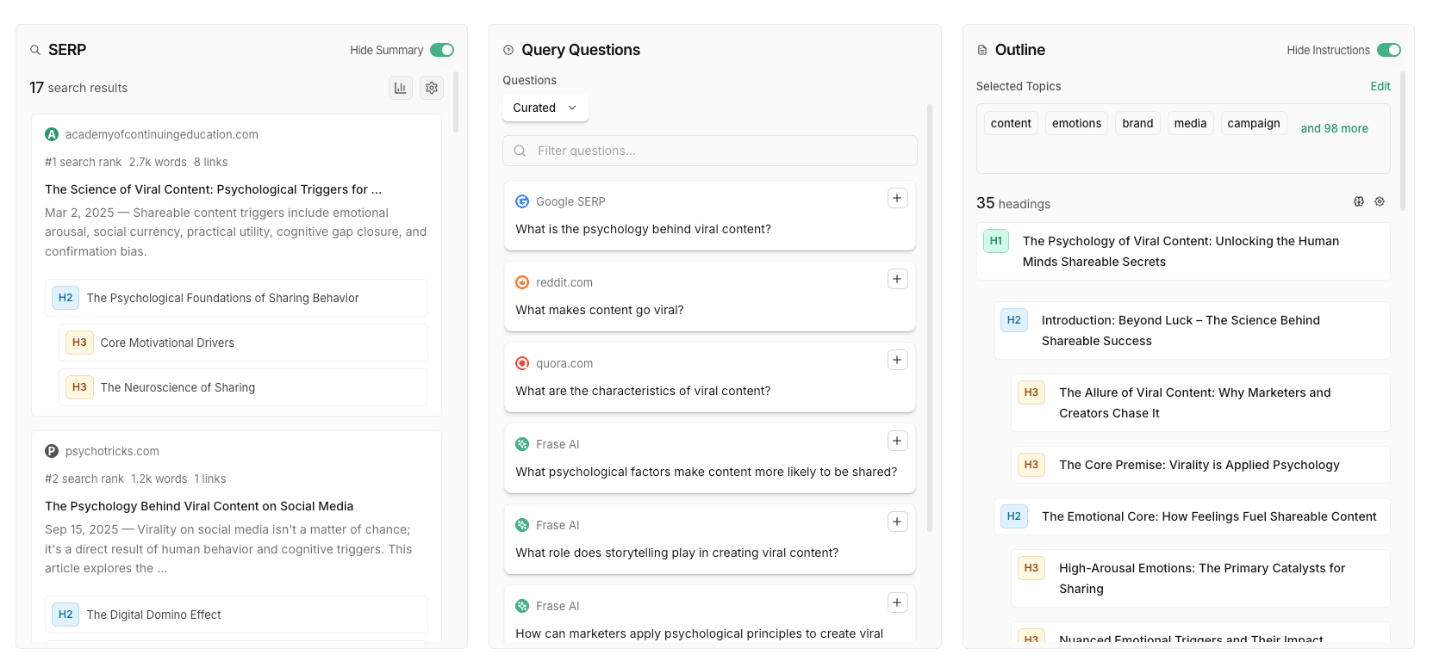The width and height of the screenshot is (1433, 661).
Task: Open the Curated questions dropdown
Action: tap(545, 108)
